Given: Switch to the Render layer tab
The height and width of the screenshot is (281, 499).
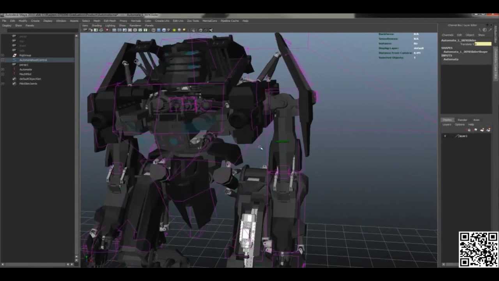Looking at the screenshot, I should (x=462, y=120).
